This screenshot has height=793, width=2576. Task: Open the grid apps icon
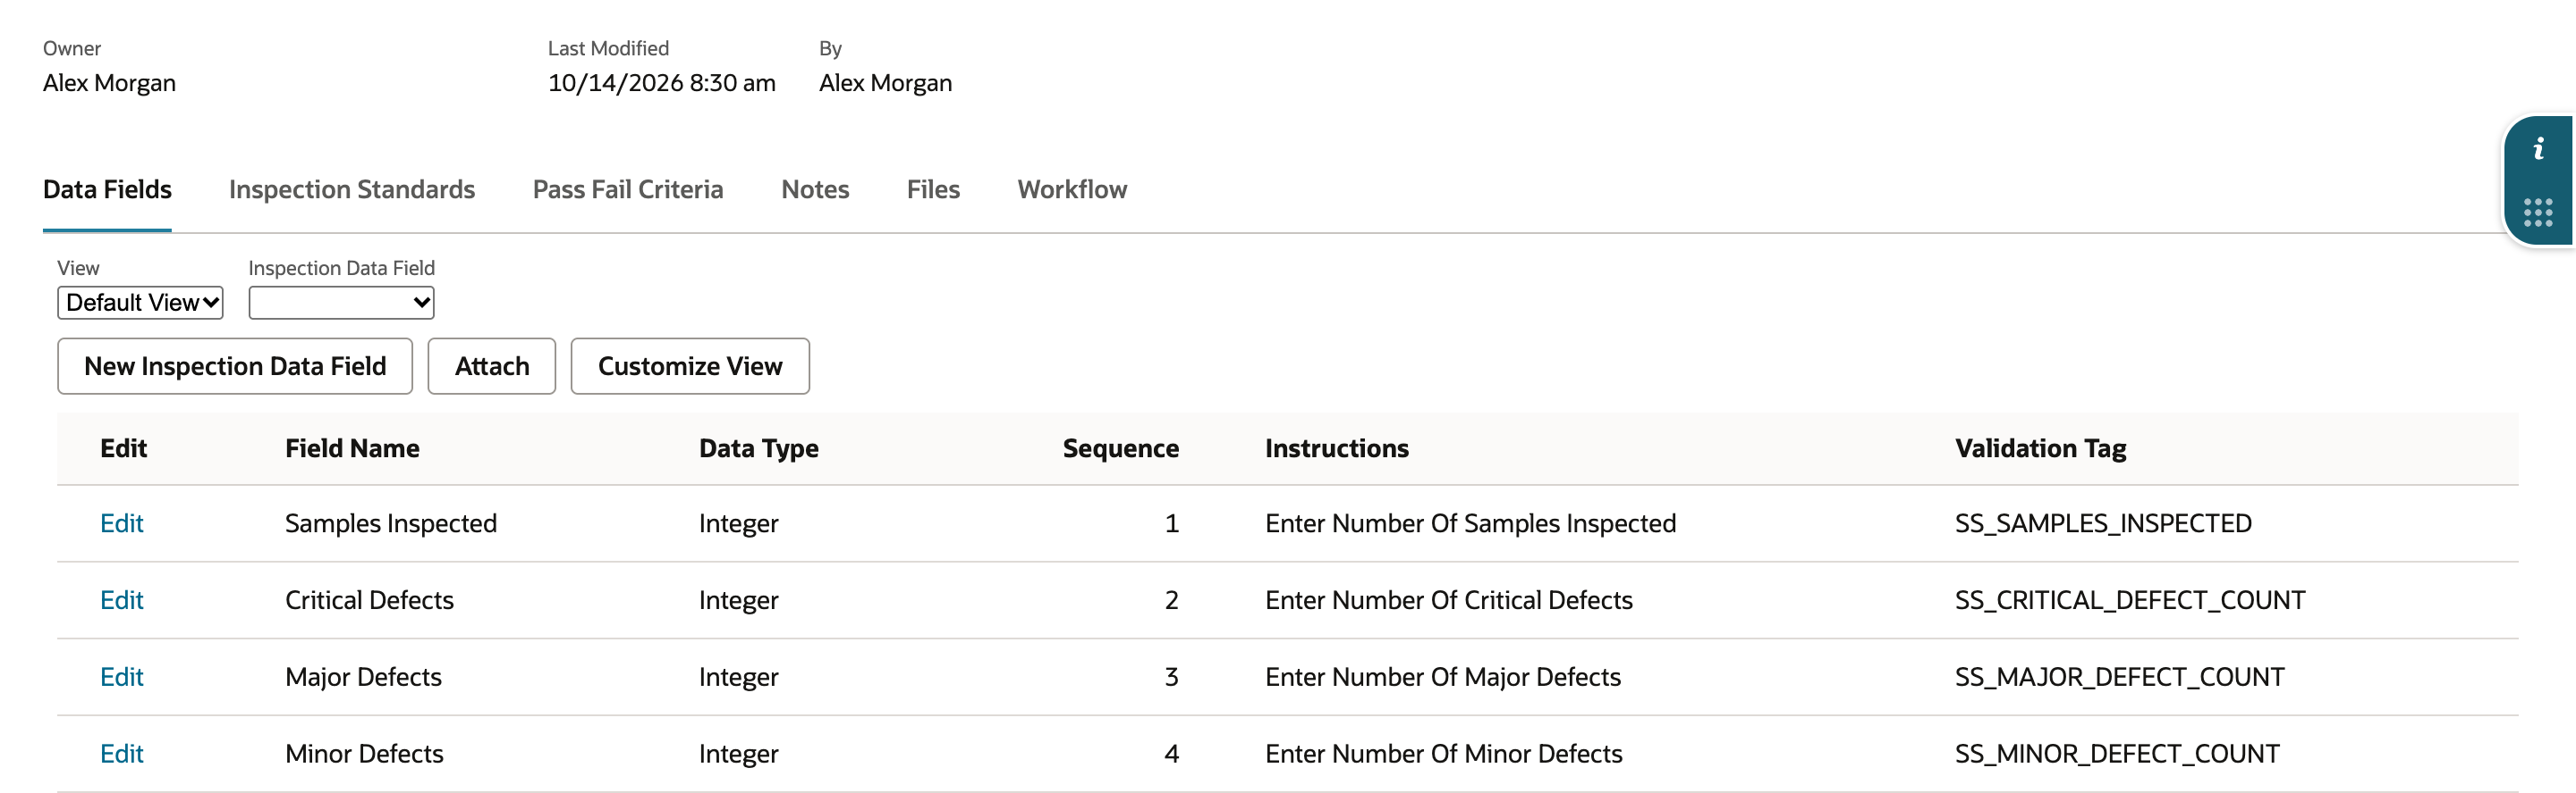2538,212
